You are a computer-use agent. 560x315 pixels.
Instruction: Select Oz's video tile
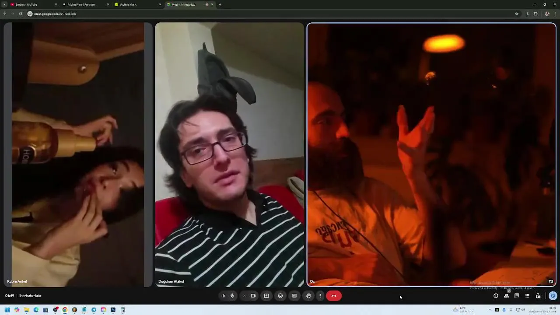431,154
